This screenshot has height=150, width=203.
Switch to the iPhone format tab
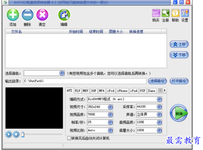122,91
